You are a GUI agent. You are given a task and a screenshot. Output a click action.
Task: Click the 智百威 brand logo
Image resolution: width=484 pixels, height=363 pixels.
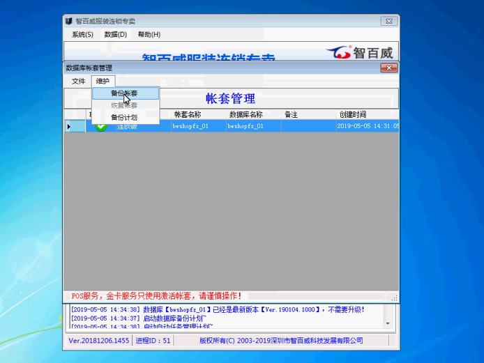(x=361, y=52)
